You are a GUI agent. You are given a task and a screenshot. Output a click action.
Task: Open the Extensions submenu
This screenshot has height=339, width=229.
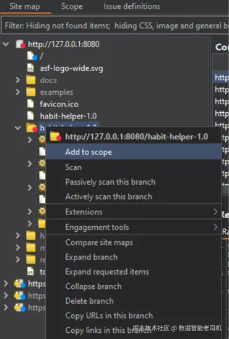[x=134, y=212]
